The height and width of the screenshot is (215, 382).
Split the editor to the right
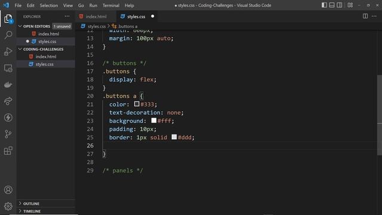coord(365,16)
